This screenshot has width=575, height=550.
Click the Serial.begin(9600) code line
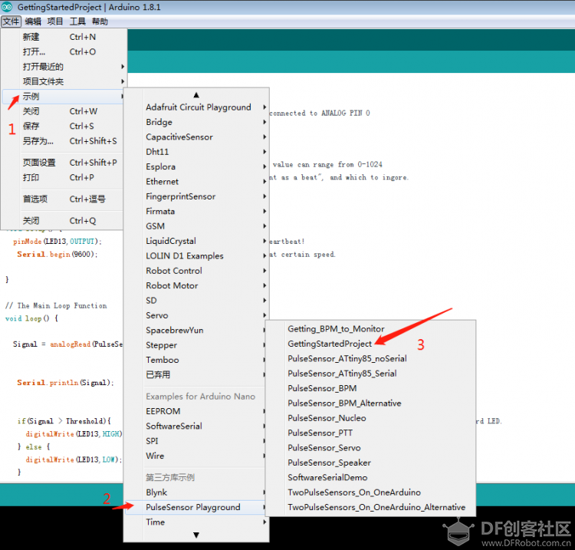[58, 254]
